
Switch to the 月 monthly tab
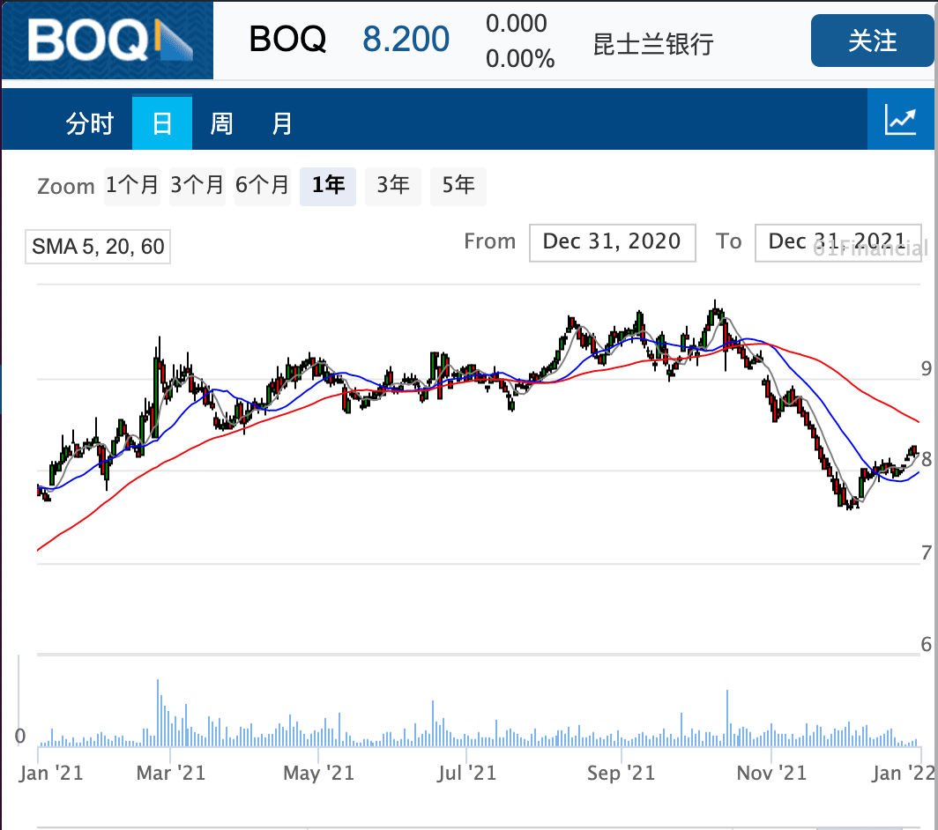pos(282,123)
